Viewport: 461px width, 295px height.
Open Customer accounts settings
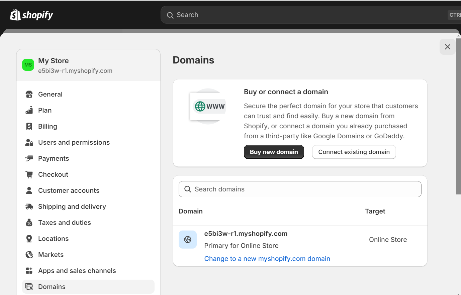click(88, 190)
